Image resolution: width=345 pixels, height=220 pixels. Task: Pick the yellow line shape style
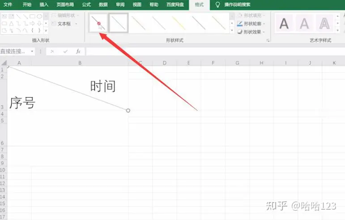[x=179, y=23]
